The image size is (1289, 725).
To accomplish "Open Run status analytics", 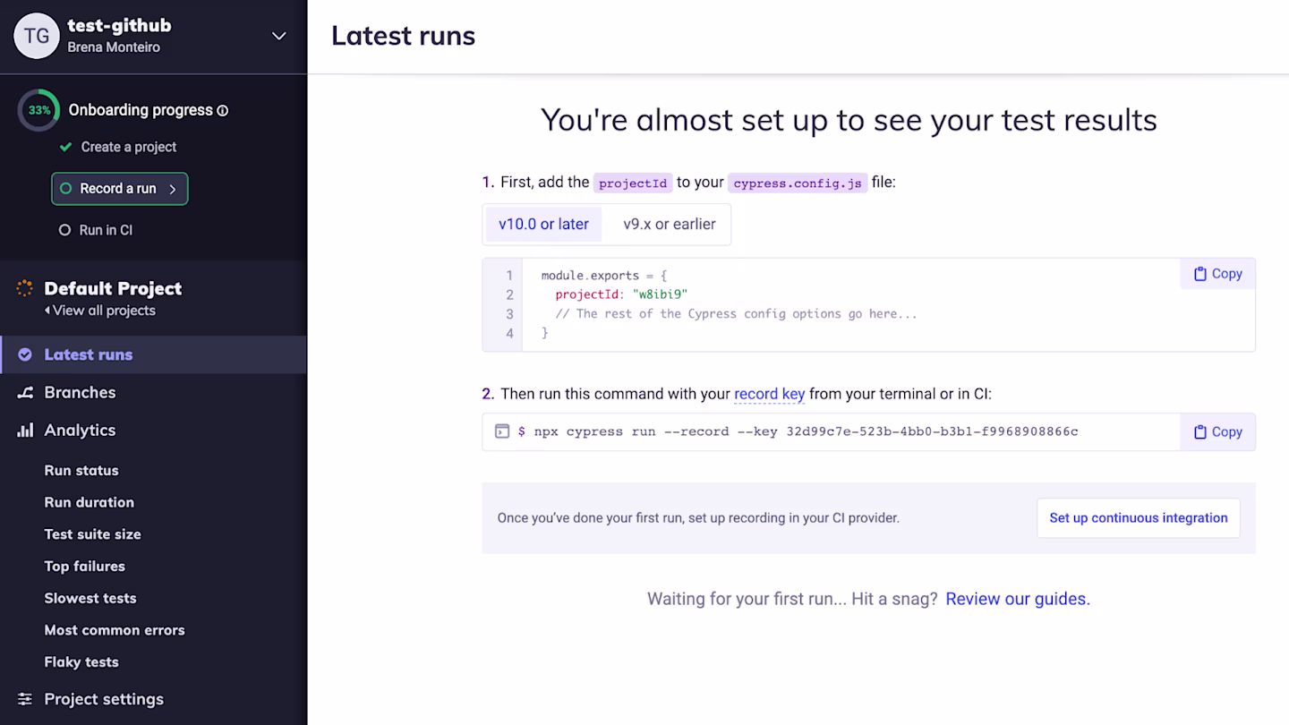I will pyautogui.click(x=81, y=470).
